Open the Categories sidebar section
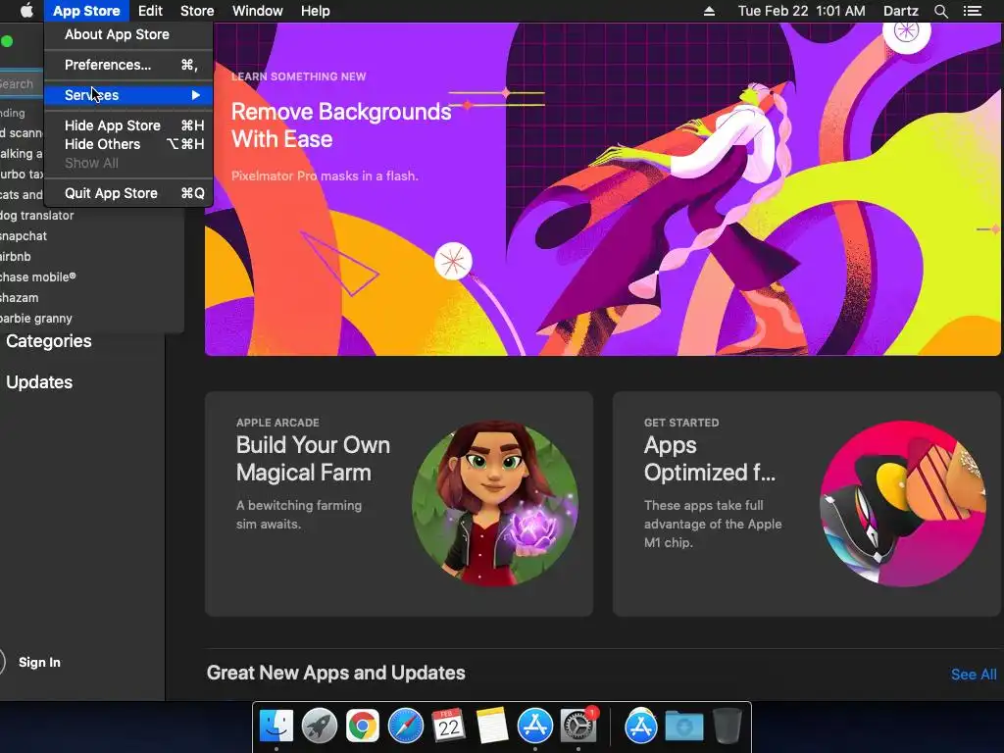 [x=49, y=341]
